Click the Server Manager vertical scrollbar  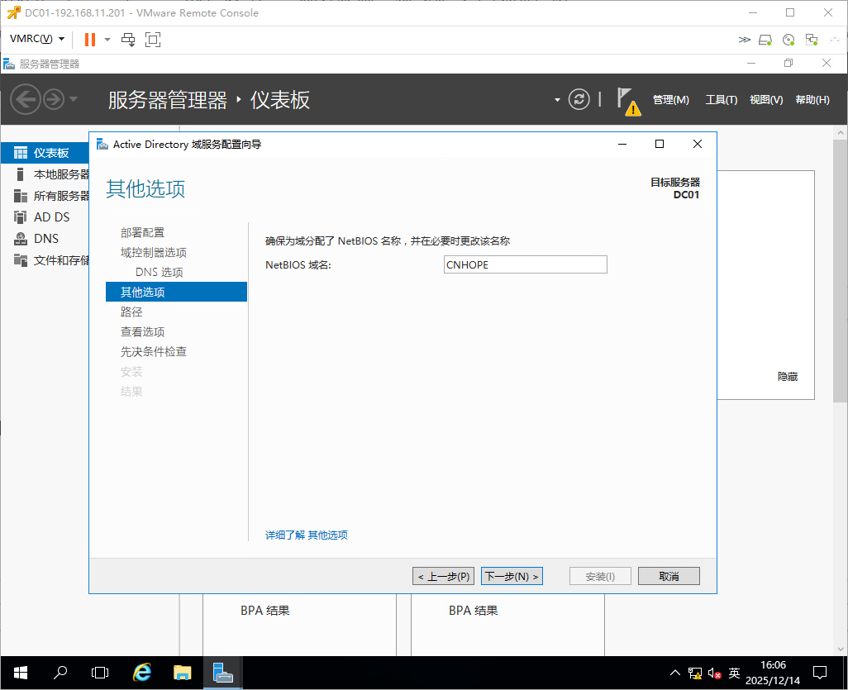841,270
